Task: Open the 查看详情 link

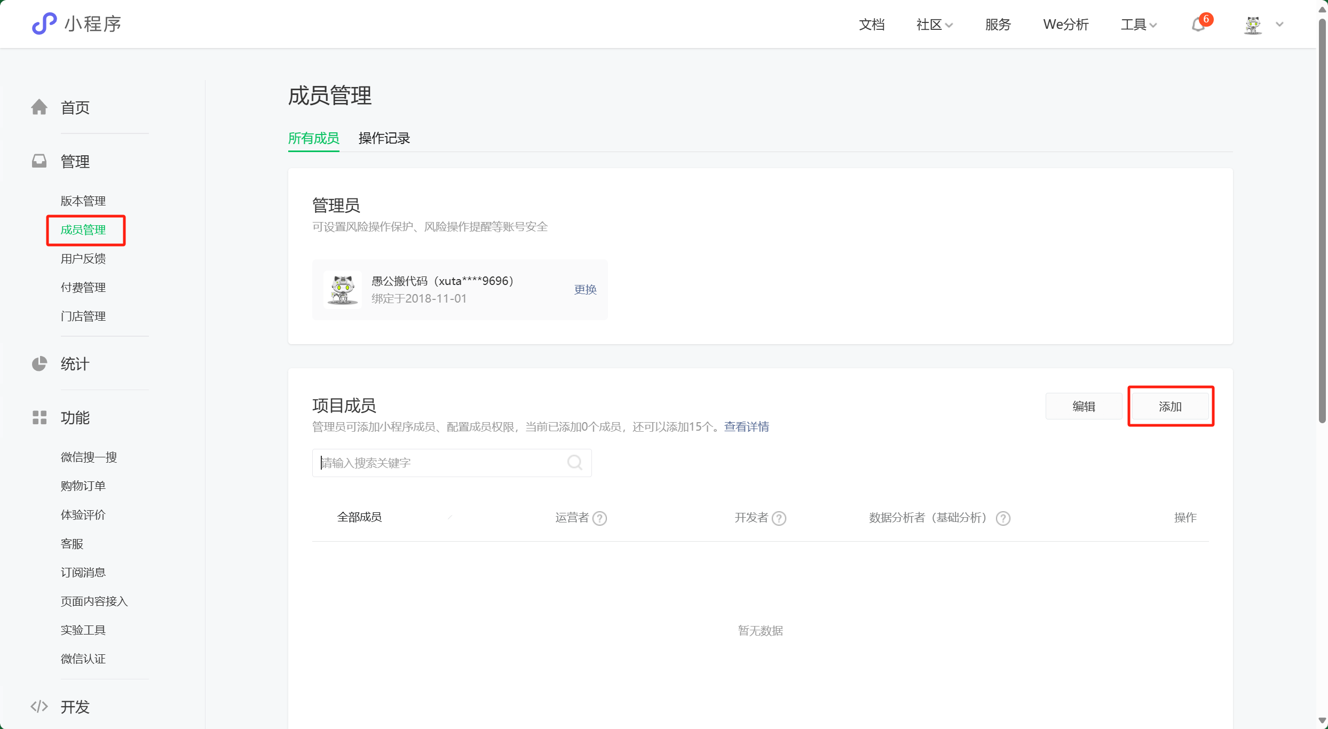Action: (x=746, y=426)
